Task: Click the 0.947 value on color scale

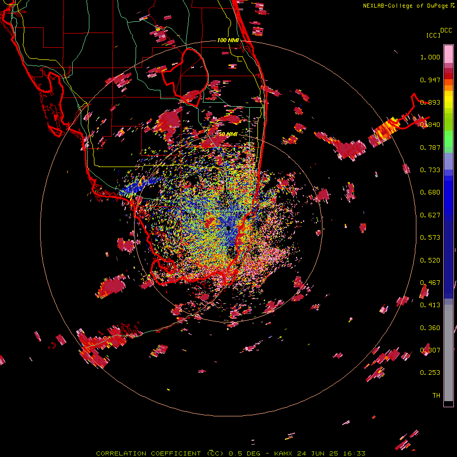Action: tap(430, 80)
